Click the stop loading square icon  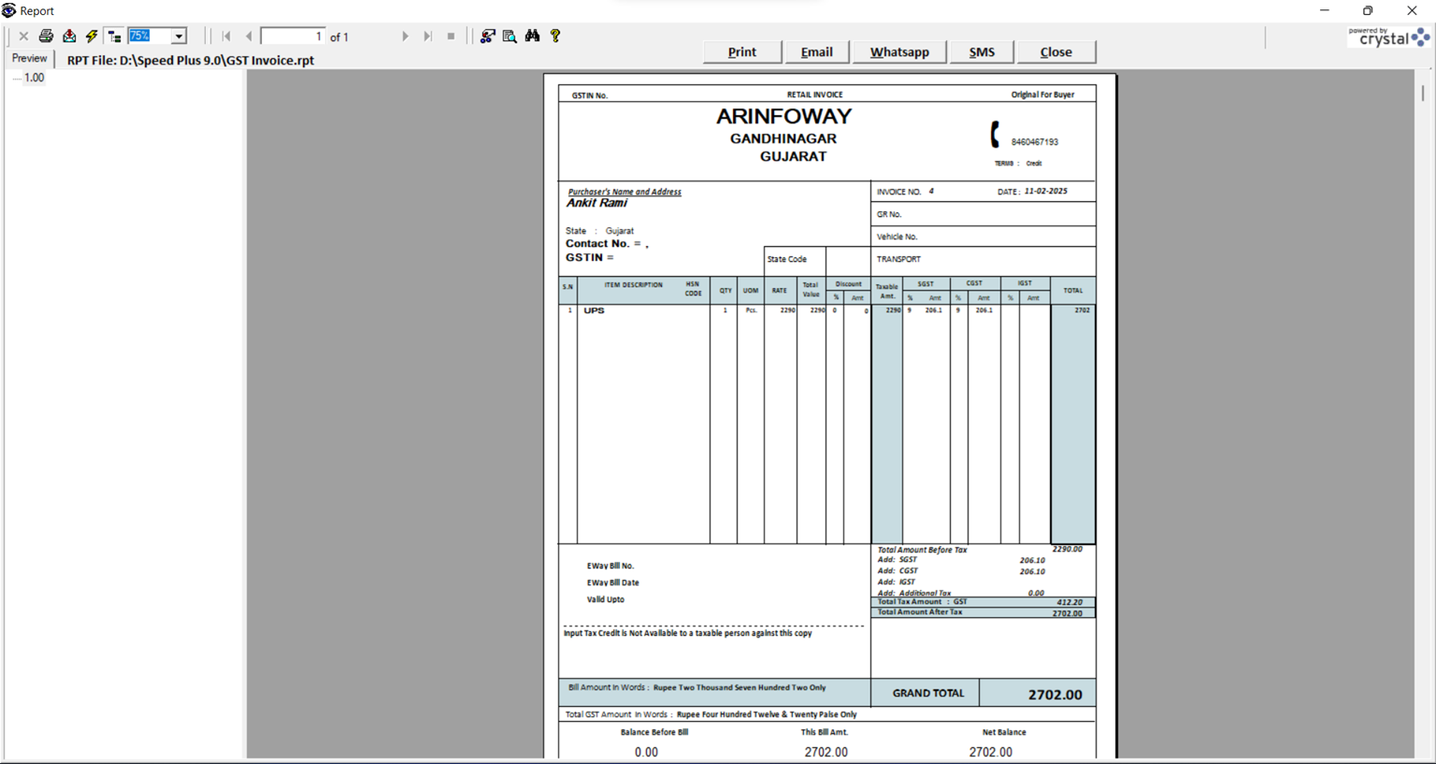pyautogui.click(x=451, y=36)
